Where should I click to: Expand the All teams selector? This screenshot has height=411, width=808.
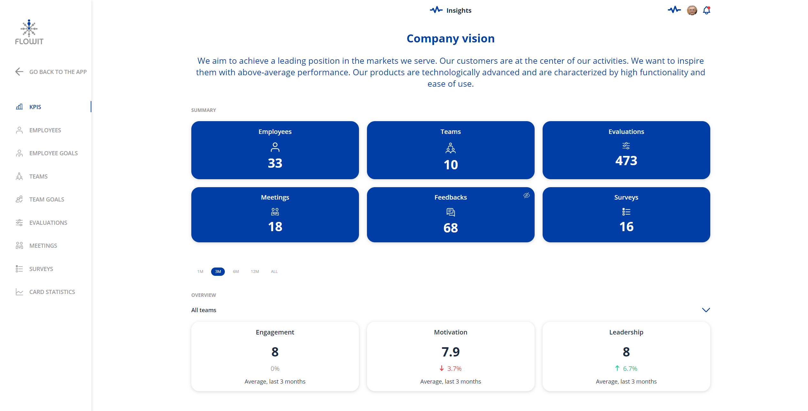[203, 310]
